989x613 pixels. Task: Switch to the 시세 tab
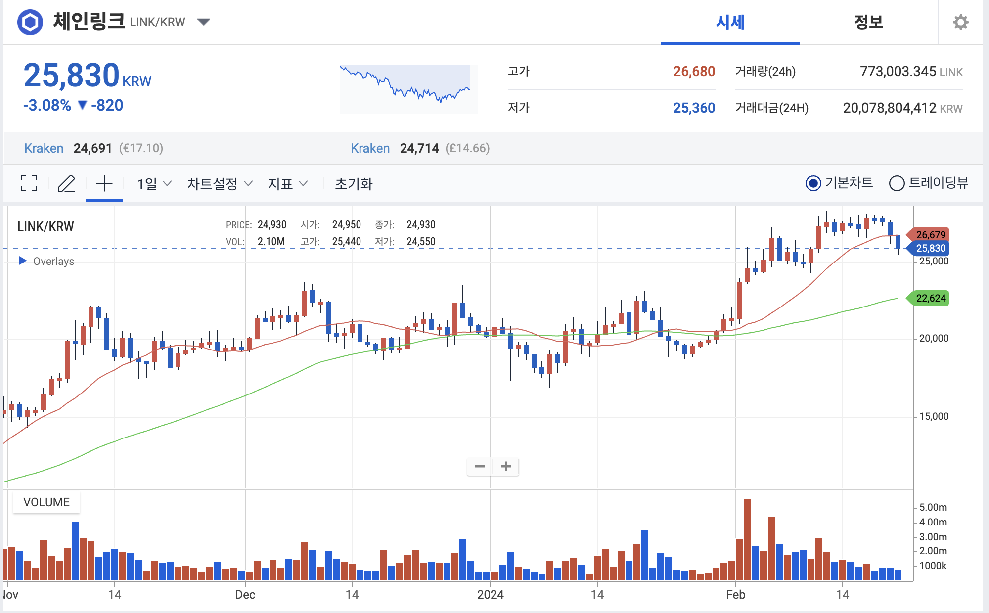(730, 22)
